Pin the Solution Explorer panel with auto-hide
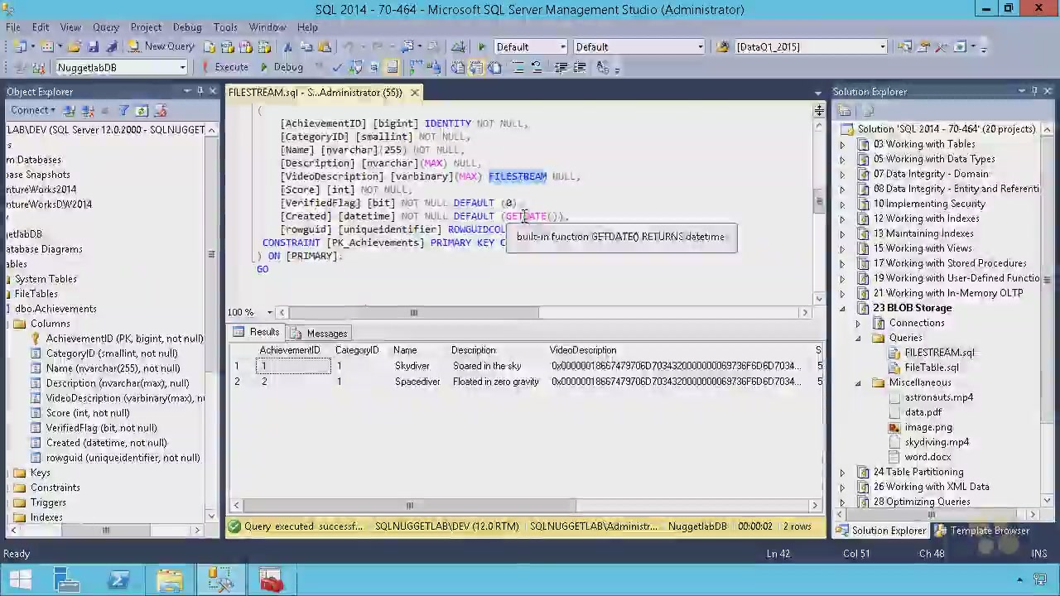 tap(1034, 91)
